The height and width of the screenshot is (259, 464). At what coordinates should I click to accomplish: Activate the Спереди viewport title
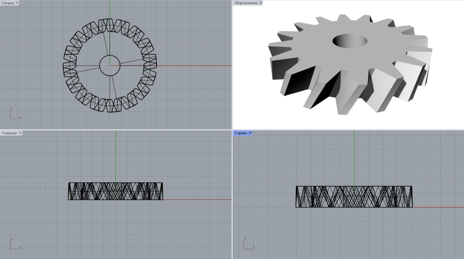tap(10, 133)
